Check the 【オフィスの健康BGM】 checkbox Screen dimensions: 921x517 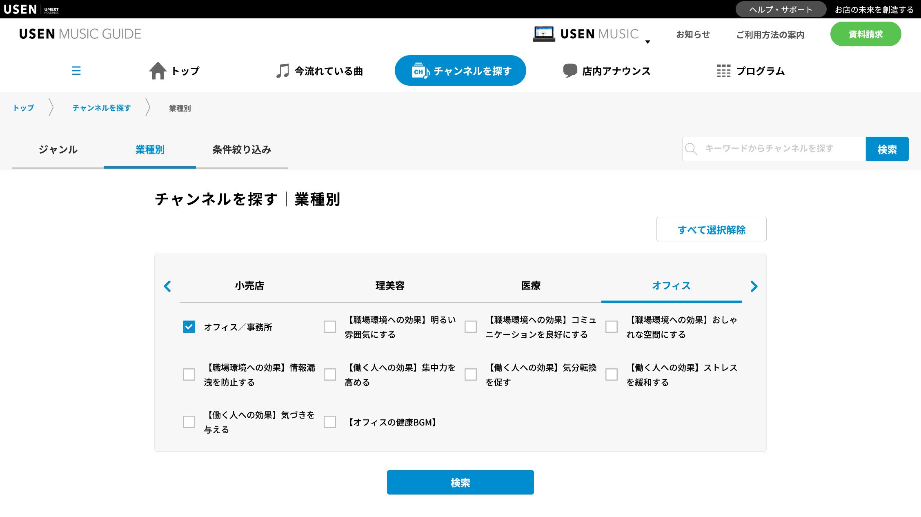[x=330, y=422]
